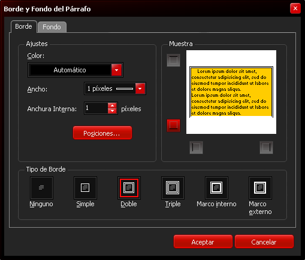Choose the Simple border type icon
The height and width of the screenshot is (260, 305).
click(85, 188)
